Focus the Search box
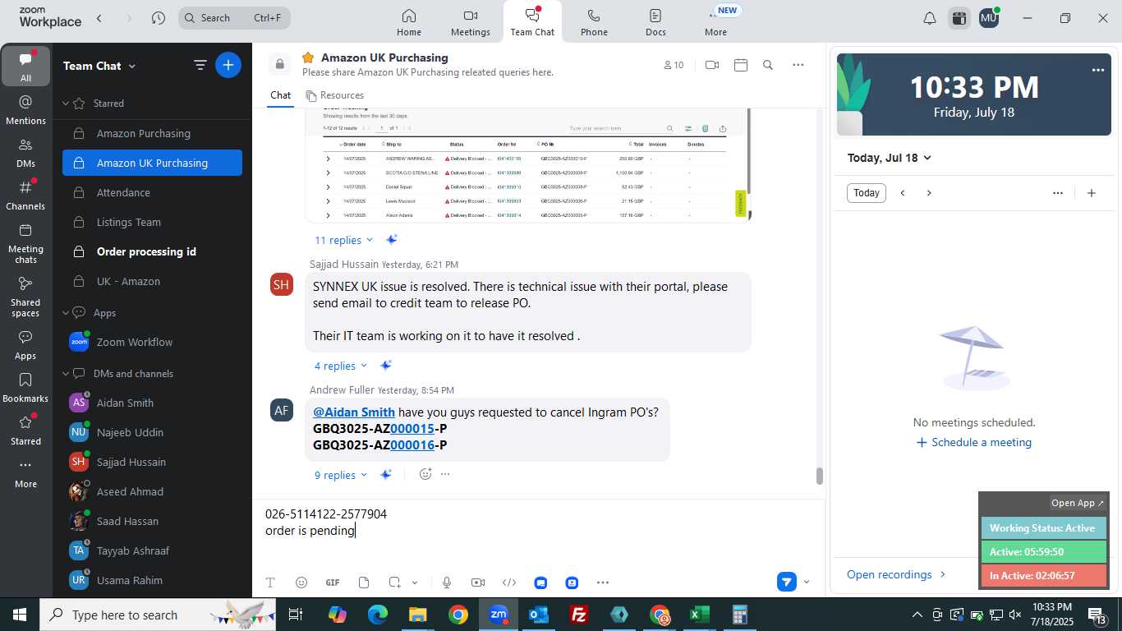1122x631 pixels. [x=234, y=18]
